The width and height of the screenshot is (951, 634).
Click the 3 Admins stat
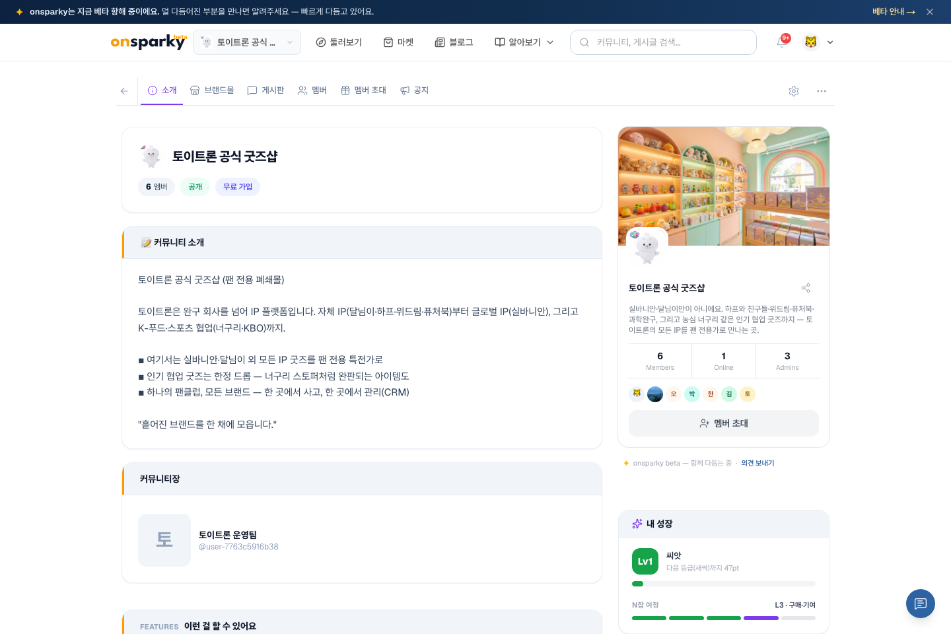click(787, 361)
